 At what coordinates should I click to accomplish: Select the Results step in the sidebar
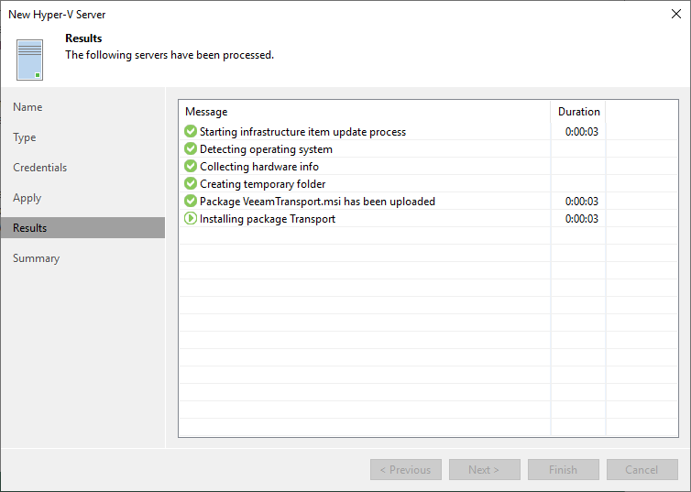click(x=82, y=228)
